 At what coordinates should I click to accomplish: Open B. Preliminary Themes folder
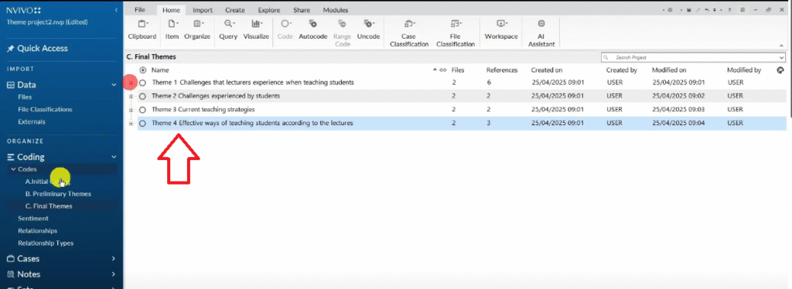[58, 194]
